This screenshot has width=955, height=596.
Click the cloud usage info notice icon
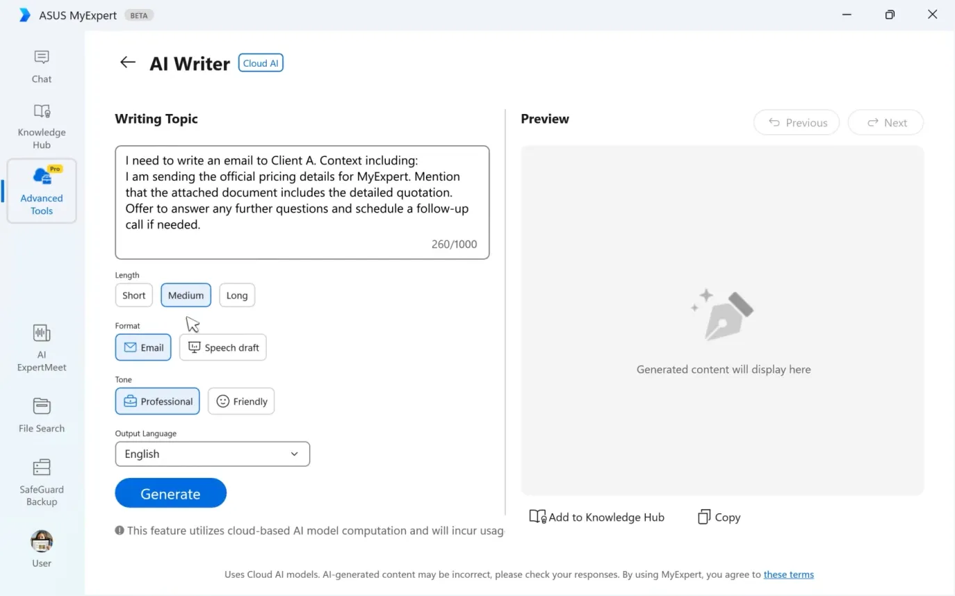(120, 530)
